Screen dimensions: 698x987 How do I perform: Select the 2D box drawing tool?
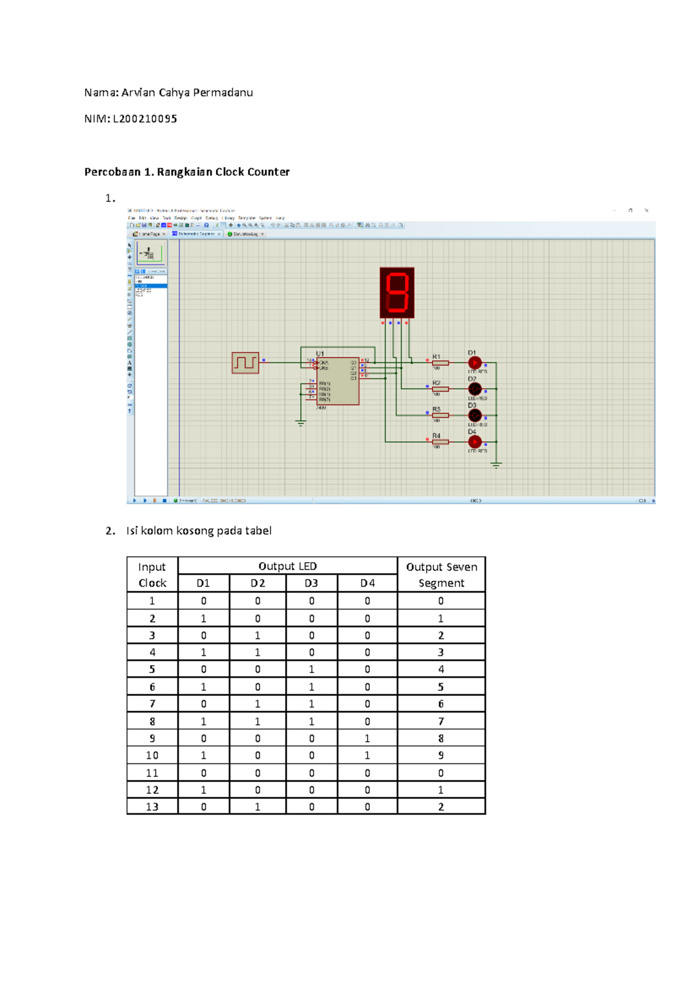pos(130,338)
